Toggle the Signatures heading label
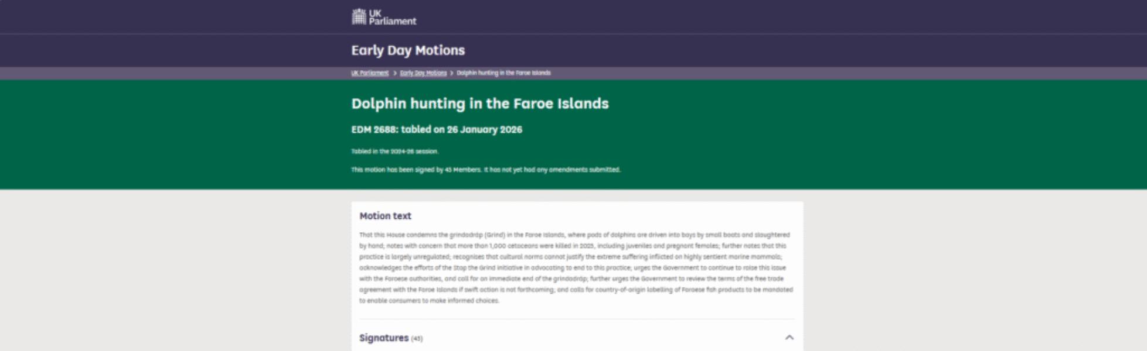 click(x=384, y=338)
